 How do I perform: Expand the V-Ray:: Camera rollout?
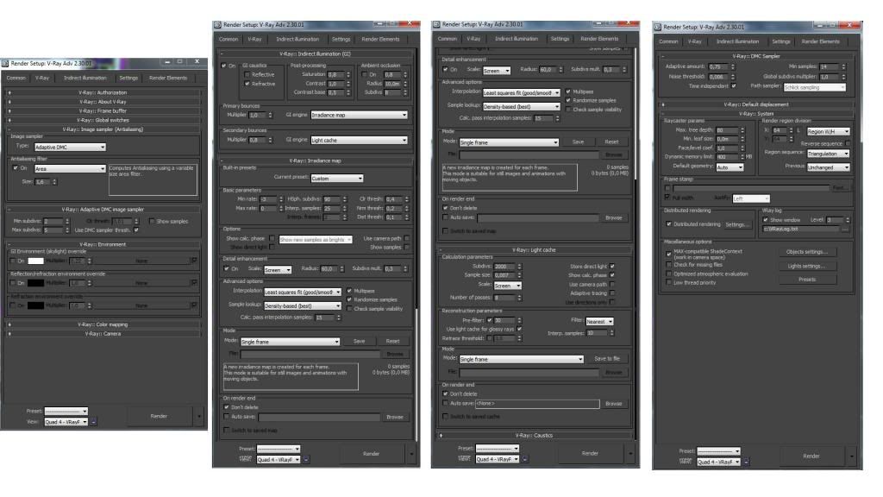103,334
